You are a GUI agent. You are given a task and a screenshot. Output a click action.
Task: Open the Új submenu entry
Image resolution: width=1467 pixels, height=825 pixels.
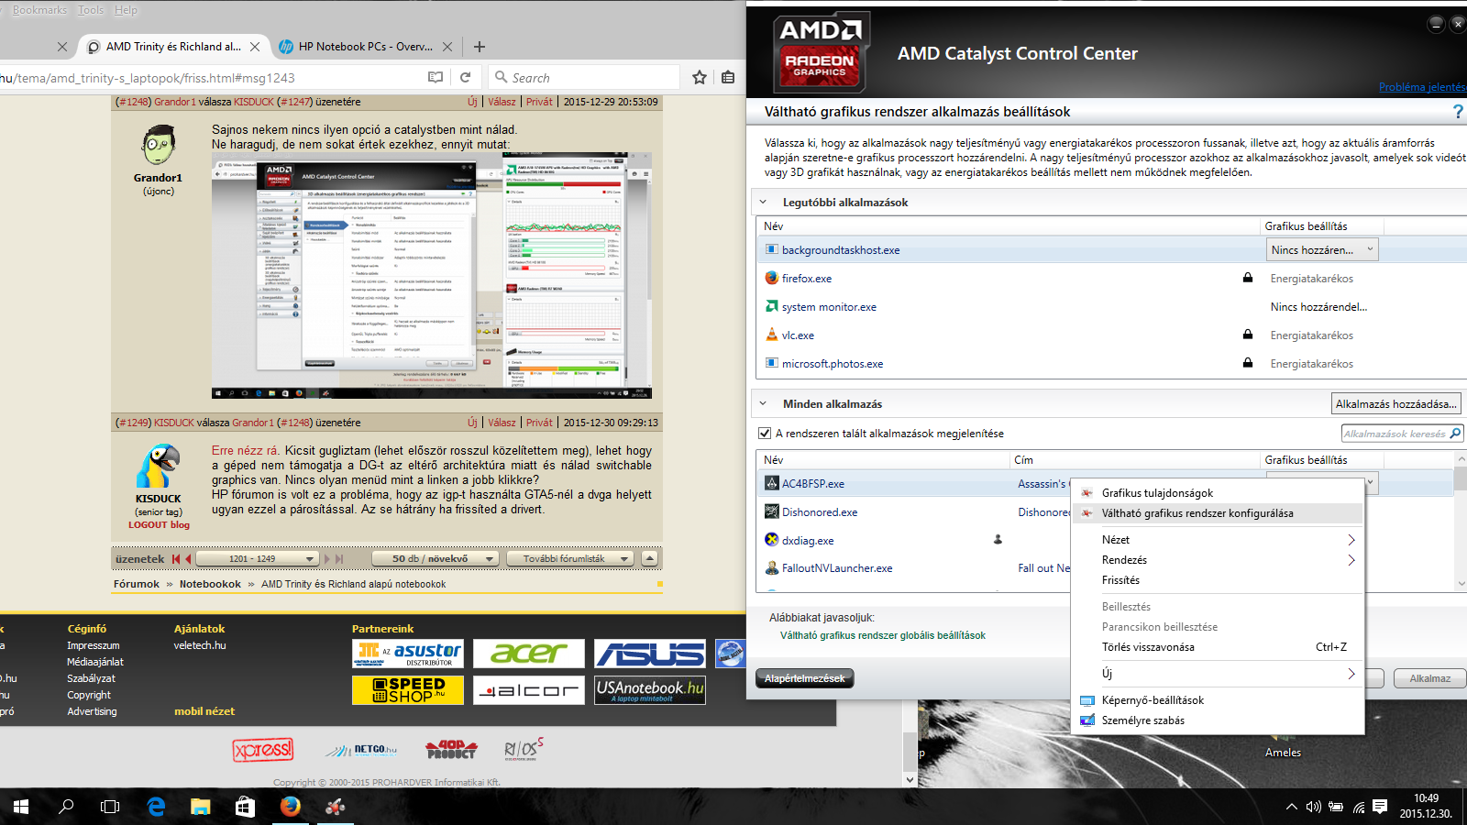1218,674
